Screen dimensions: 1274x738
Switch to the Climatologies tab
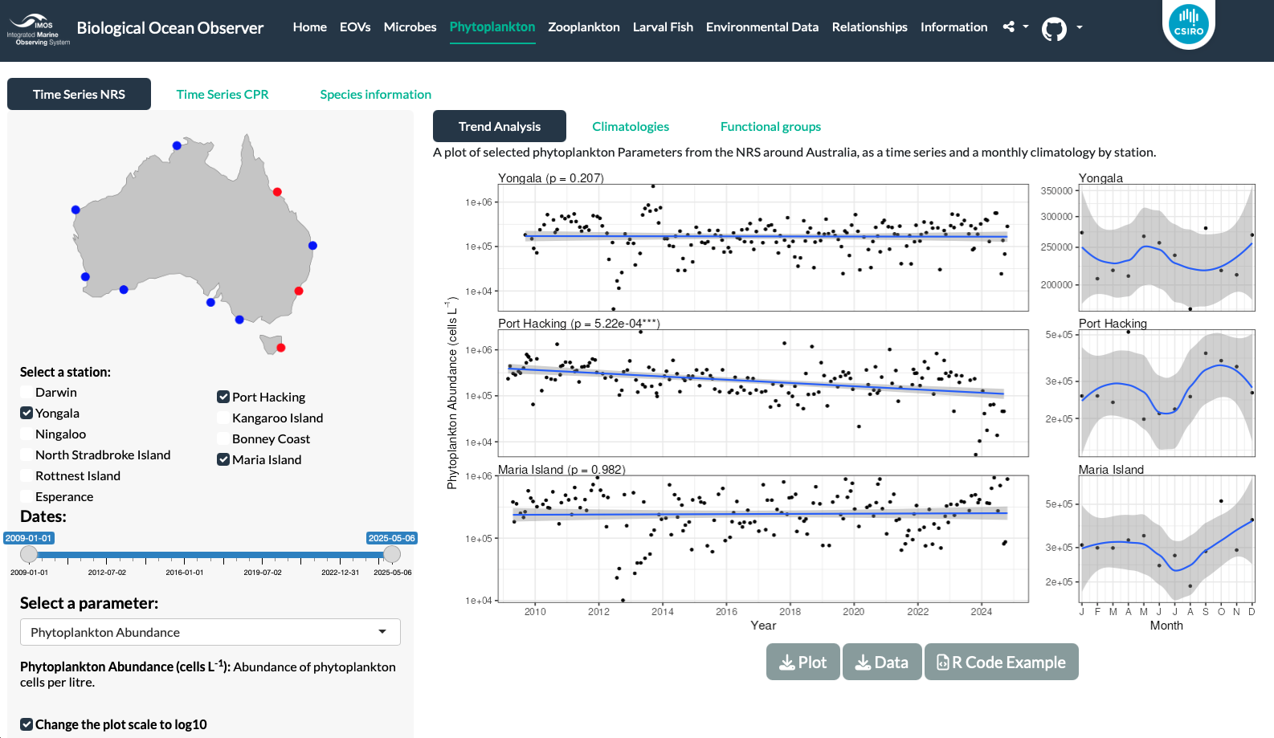tap(631, 126)
